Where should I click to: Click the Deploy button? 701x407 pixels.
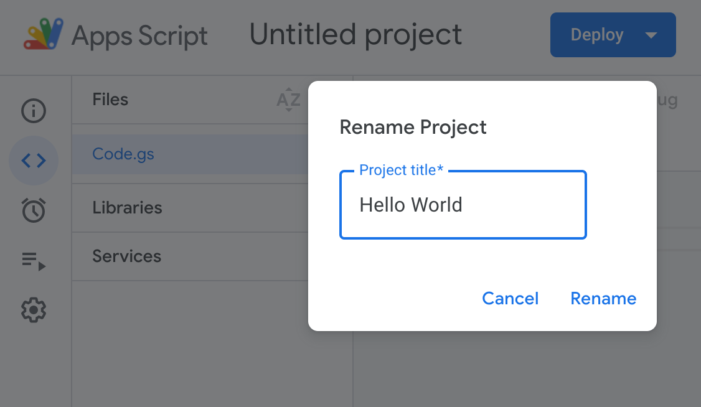tap(596, 35)
